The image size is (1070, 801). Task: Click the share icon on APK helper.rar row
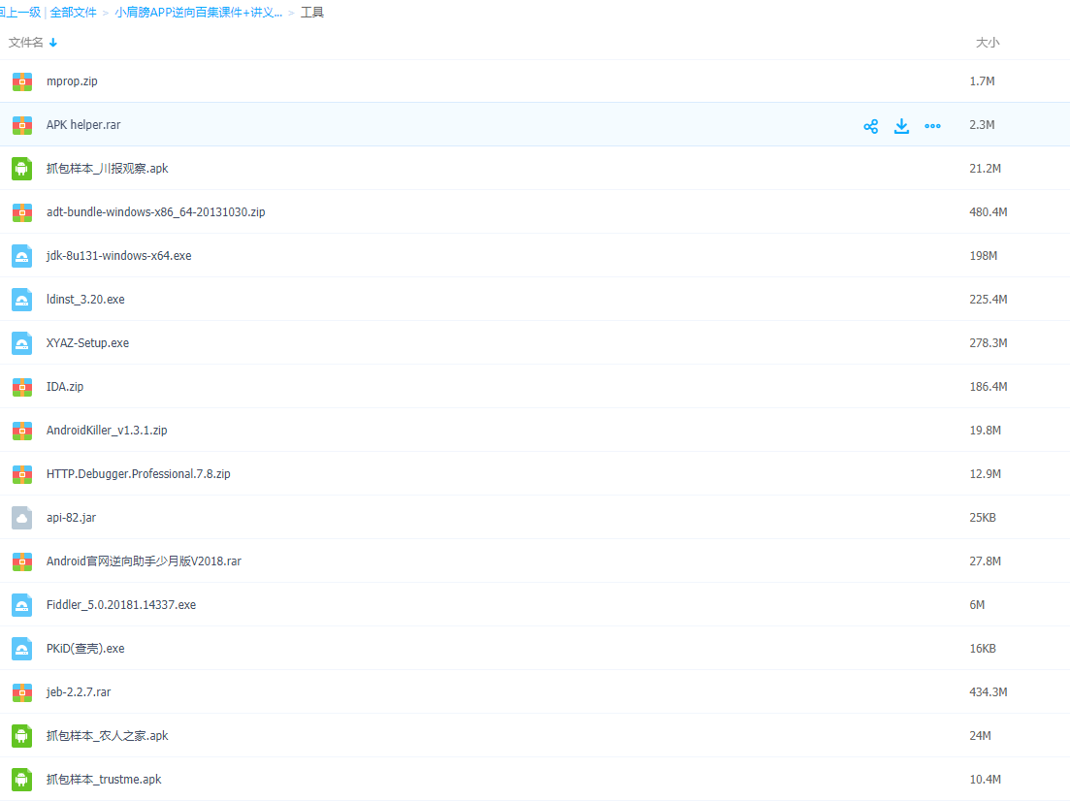click(871, 126)
